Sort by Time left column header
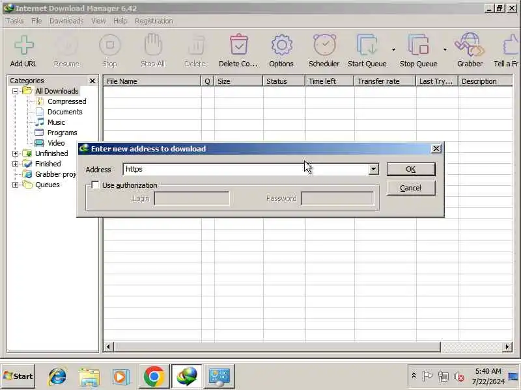Viewport: 521px width, 390px height. (x=330, y=81)
